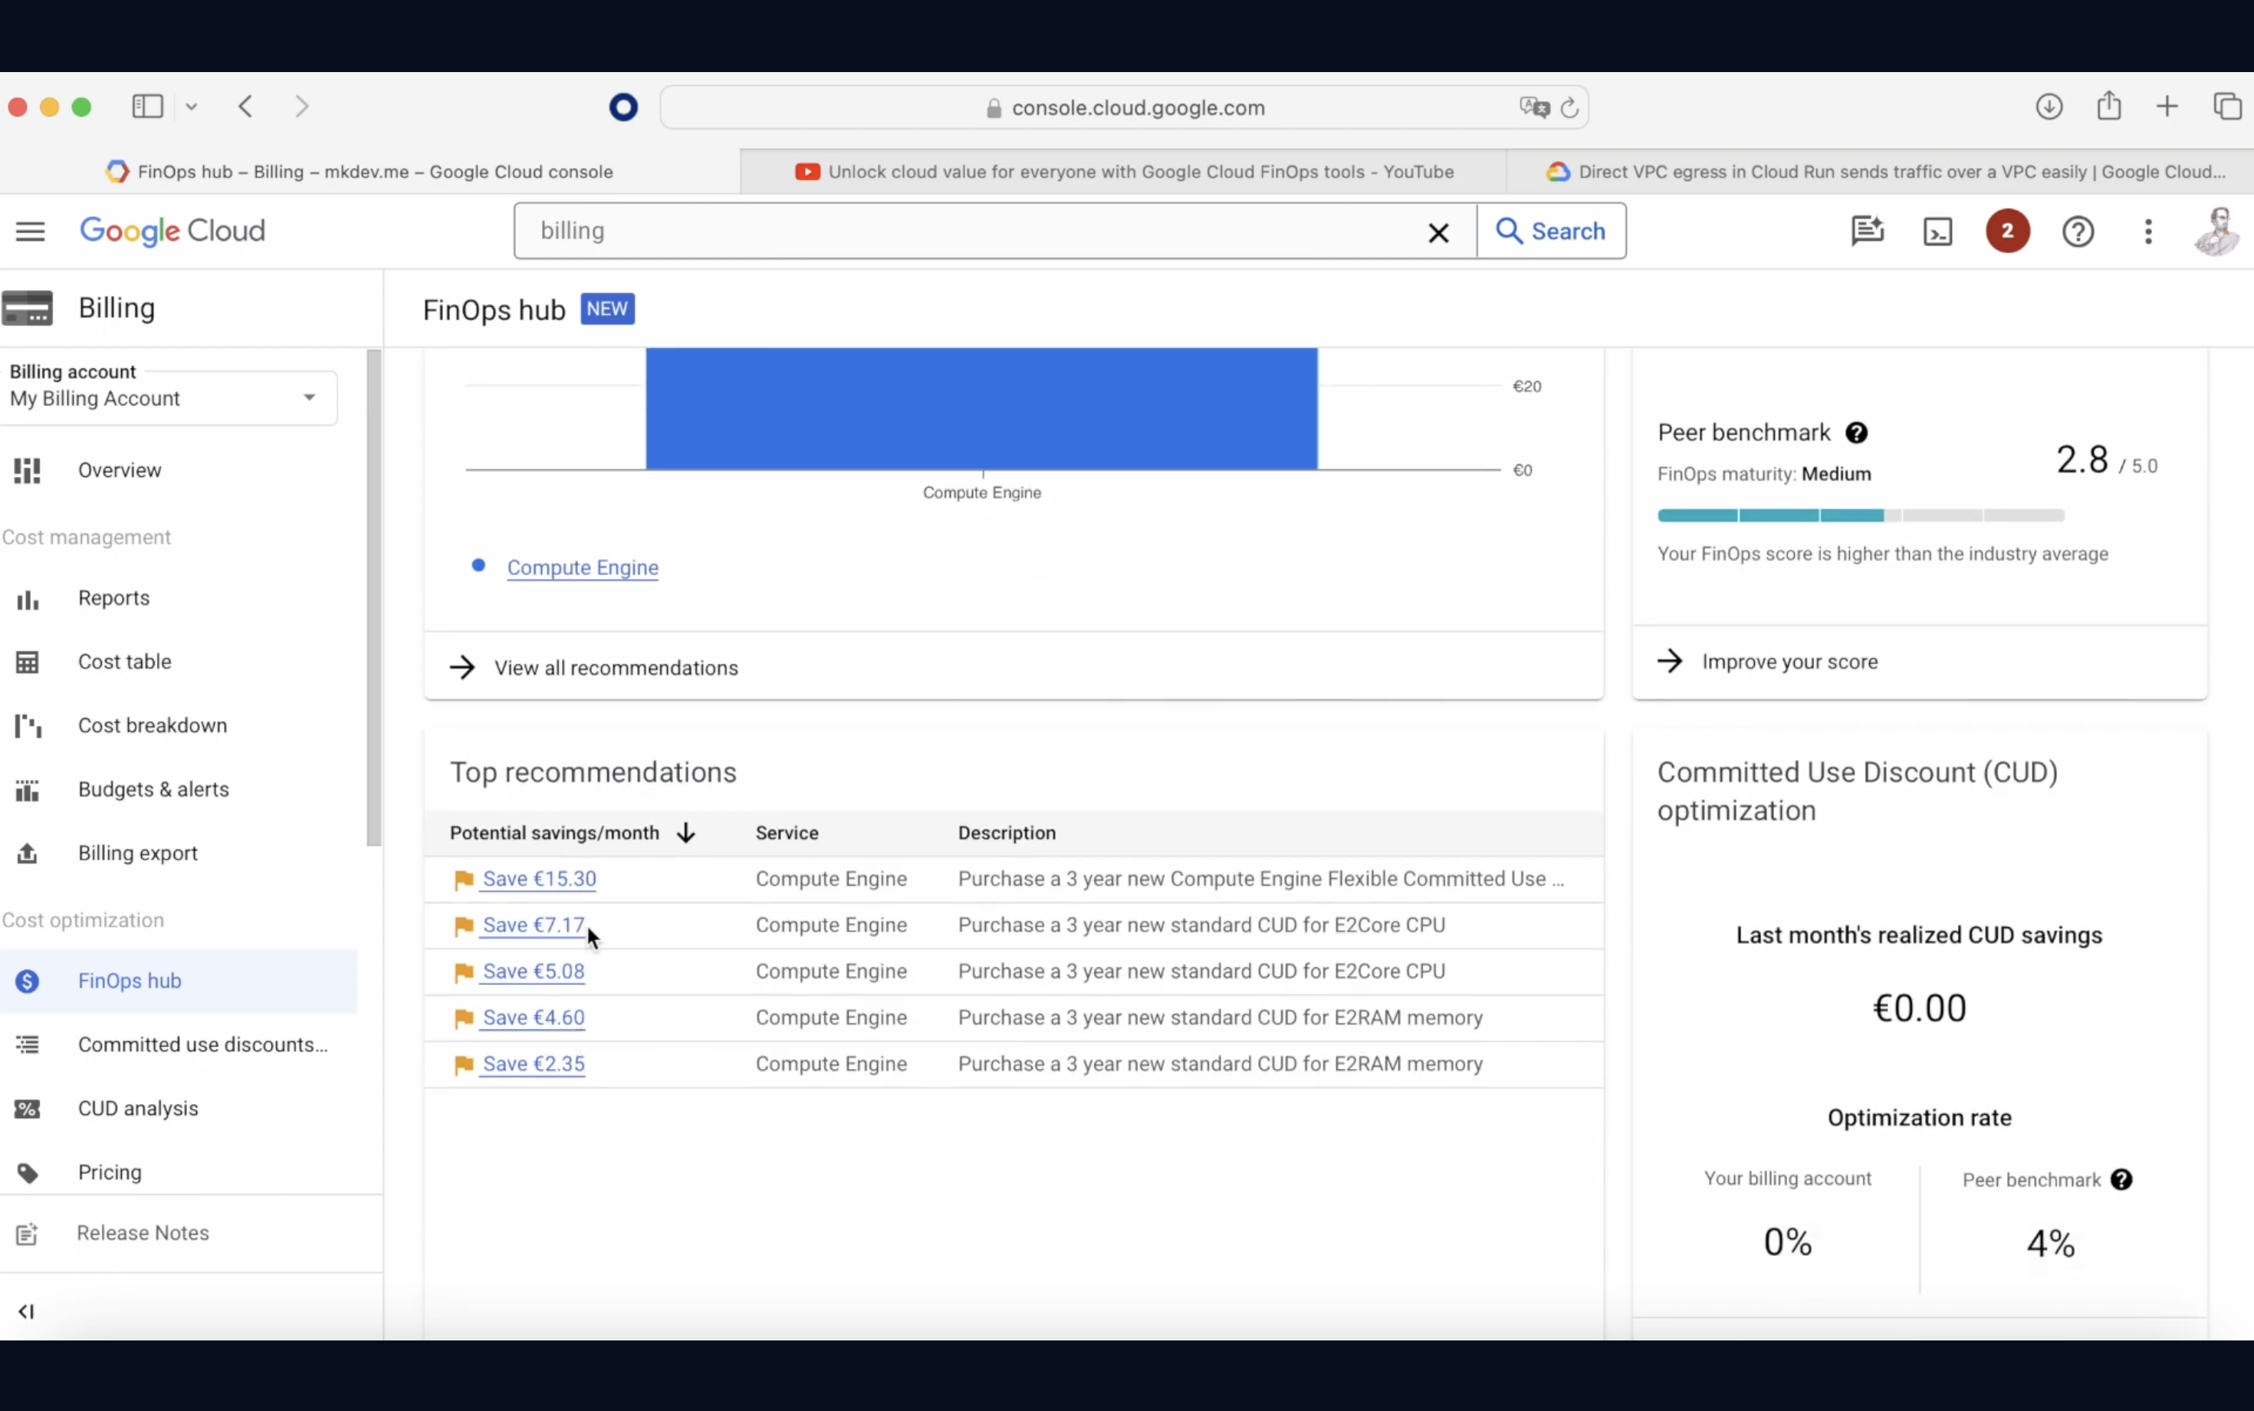
Task: Click Improve your score link
Action: click(x=1788, y=660)
